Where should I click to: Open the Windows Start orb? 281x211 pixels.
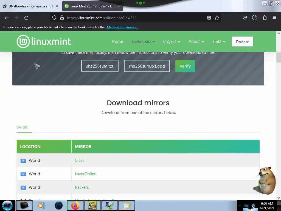[x=7, y=206]
